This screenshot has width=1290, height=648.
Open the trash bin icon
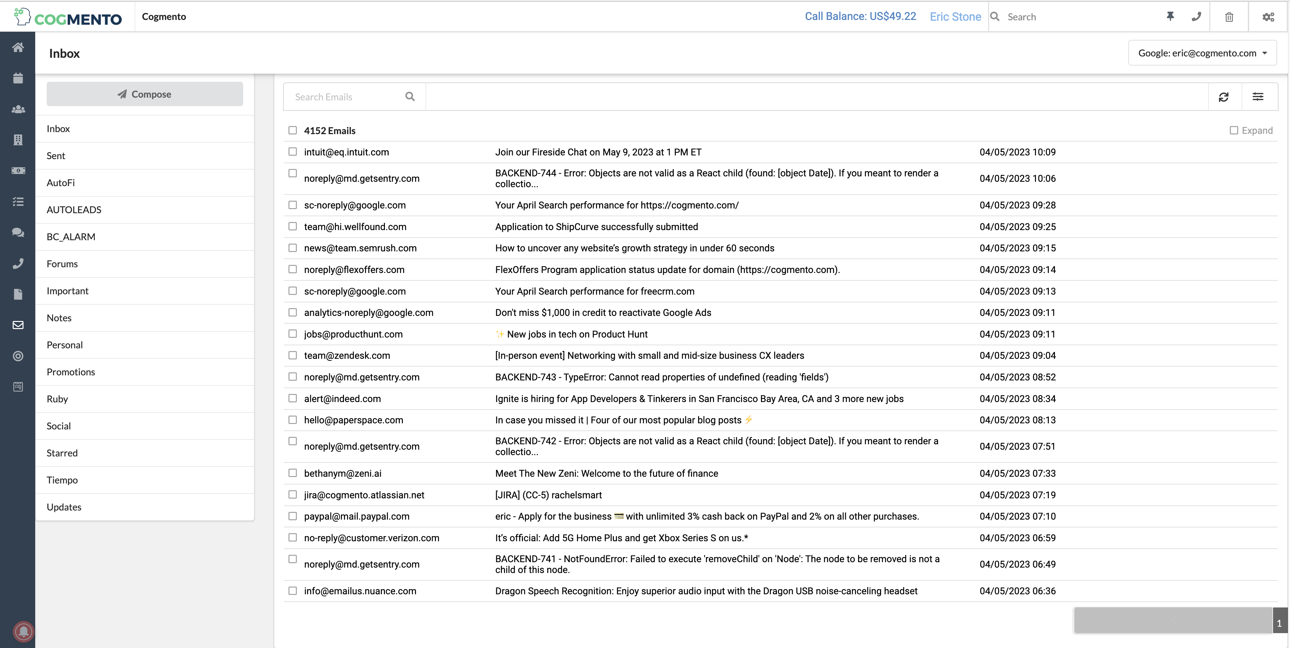1229,17
